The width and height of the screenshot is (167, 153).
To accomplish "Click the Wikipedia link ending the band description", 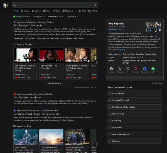I will click(121, 50).
